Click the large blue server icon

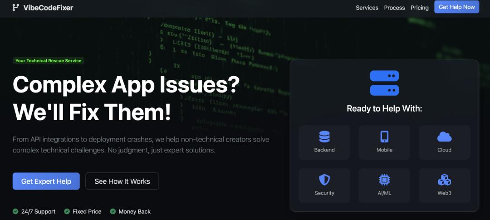[384, 83]
